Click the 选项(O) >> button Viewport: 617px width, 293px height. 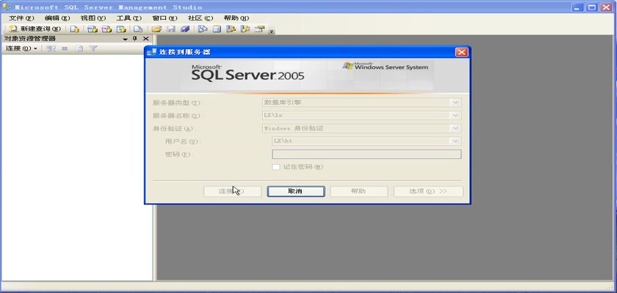pyautogui.click(x=428, y=191)
